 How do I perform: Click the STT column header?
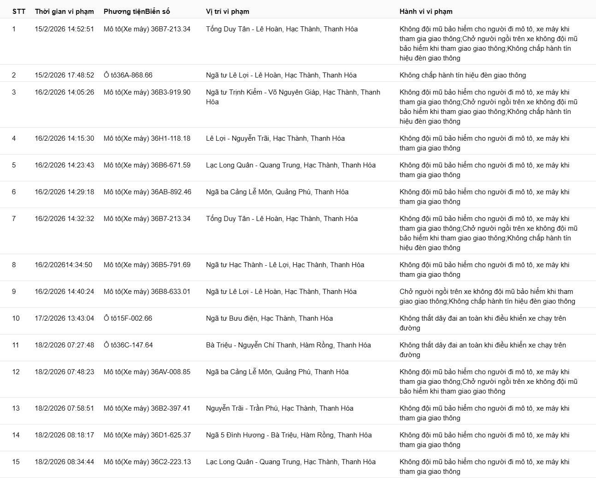coord(19,12)
